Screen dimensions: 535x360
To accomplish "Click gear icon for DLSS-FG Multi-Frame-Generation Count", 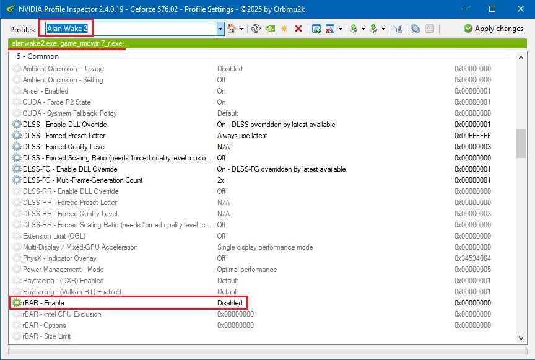I will click(17, 180).
